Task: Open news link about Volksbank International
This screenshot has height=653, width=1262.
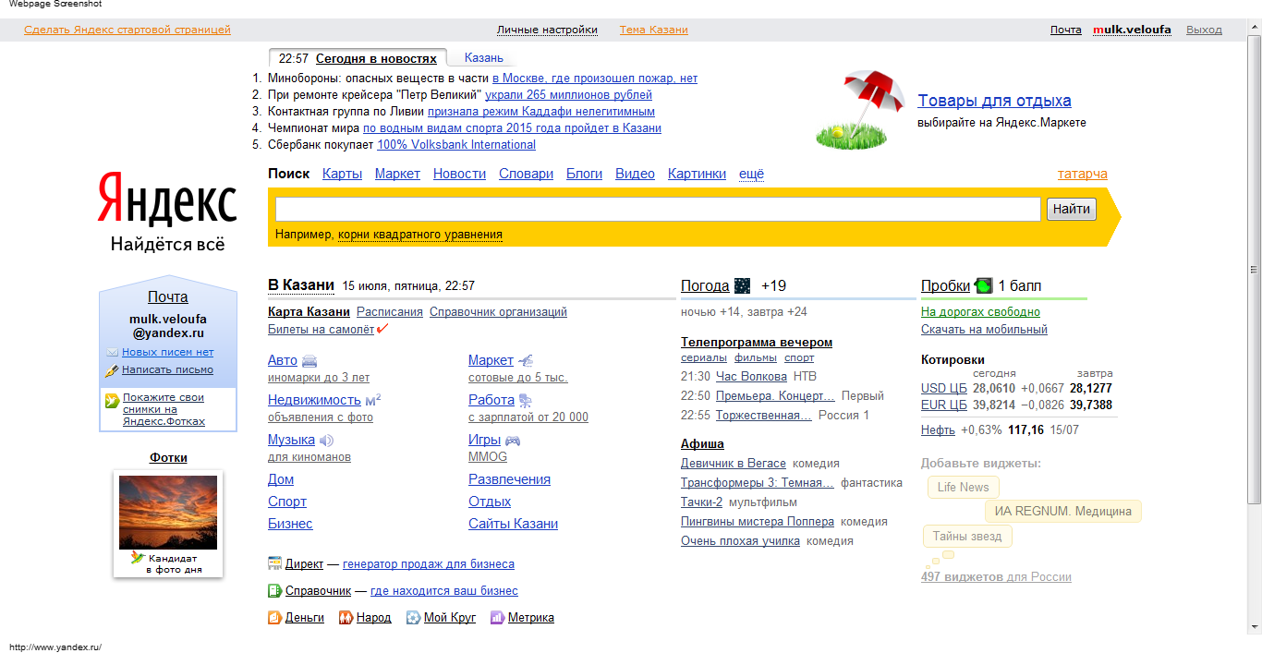Action: pos(456,144)
